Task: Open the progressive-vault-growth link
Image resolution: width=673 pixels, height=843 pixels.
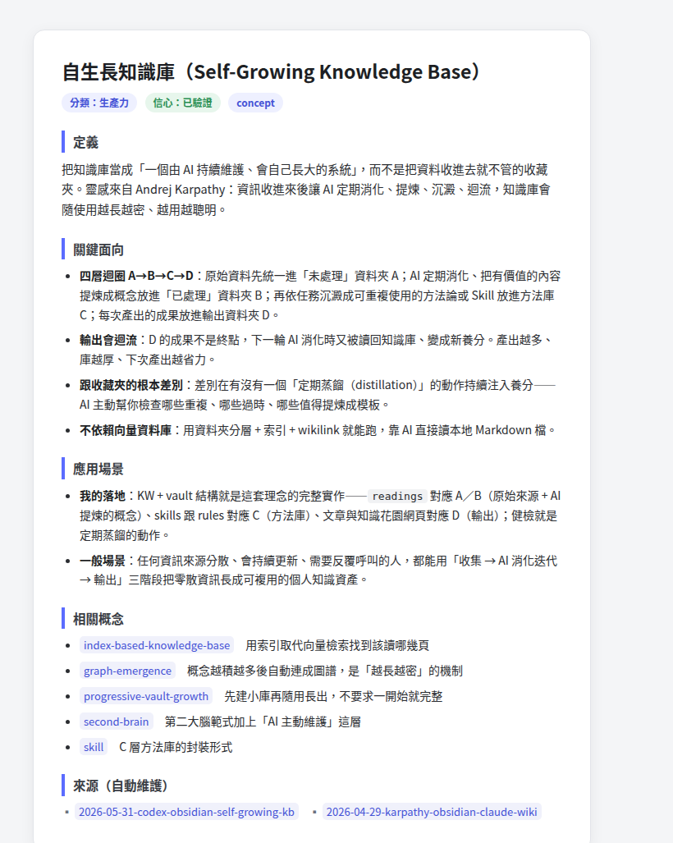Action: click(145, 696)
